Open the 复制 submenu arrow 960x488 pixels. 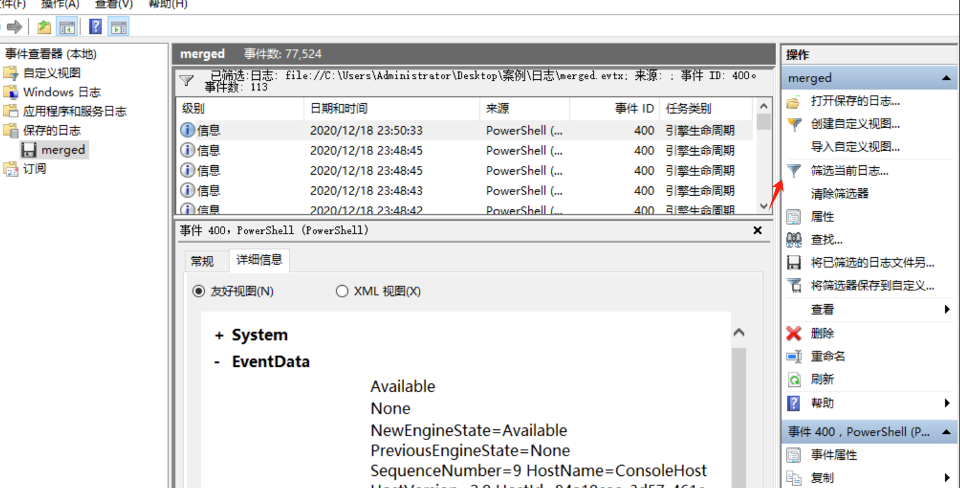[x=947, y=478]
